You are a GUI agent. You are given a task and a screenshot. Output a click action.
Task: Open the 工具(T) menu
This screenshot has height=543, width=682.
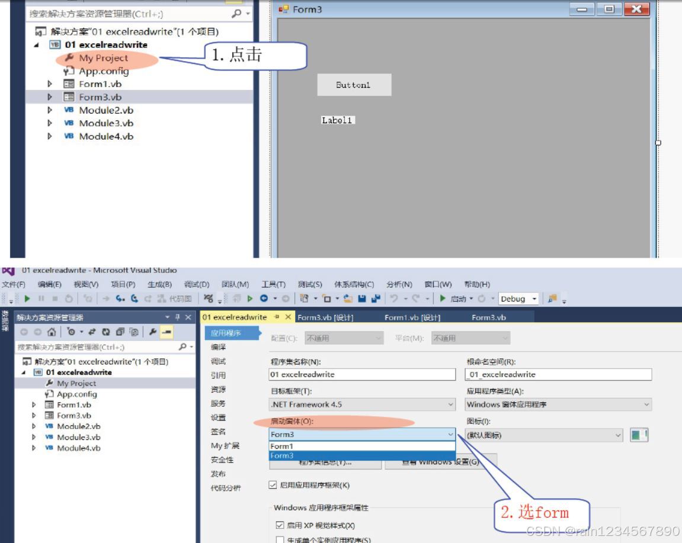click(273, 284)
